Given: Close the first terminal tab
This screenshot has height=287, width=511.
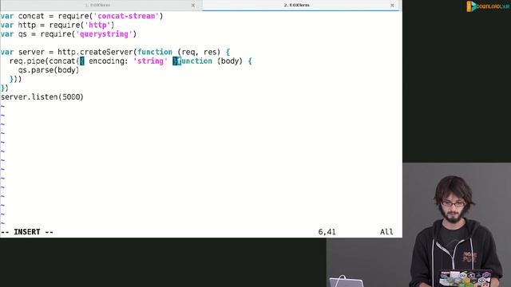Looking at the screenshot, I should click(193, 6).
